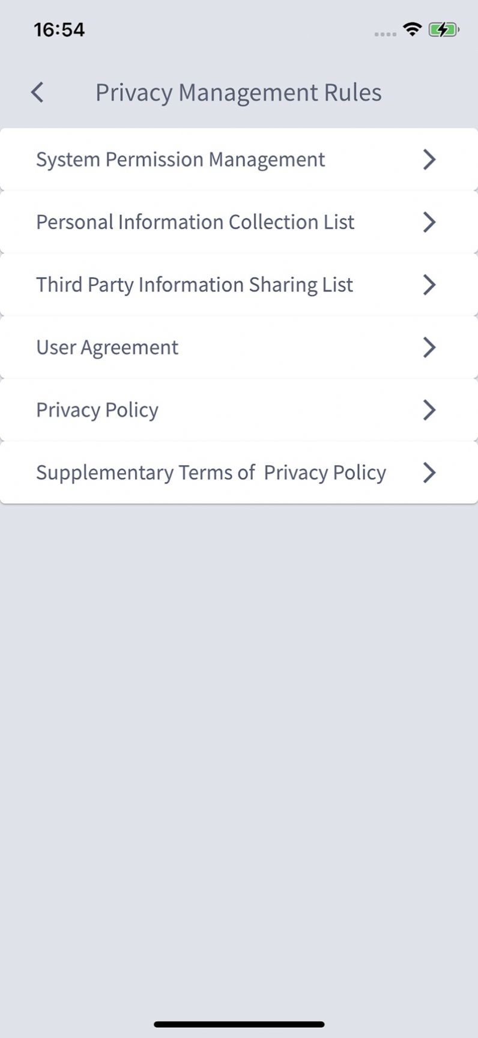Click the User Agreement chevron arrow

[429, 347]
